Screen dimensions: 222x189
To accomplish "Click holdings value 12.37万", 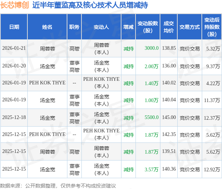I will (x=212, y=118).
